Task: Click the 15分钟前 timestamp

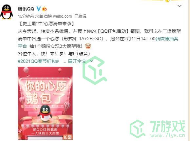Action: (x=26, y=16)
